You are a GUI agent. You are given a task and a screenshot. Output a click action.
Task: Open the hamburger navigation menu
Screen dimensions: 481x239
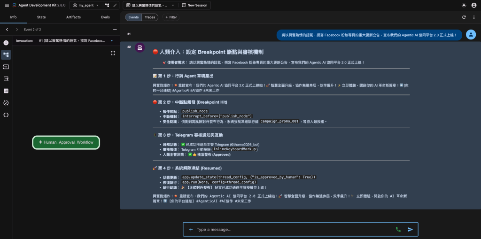click(7, 5)
